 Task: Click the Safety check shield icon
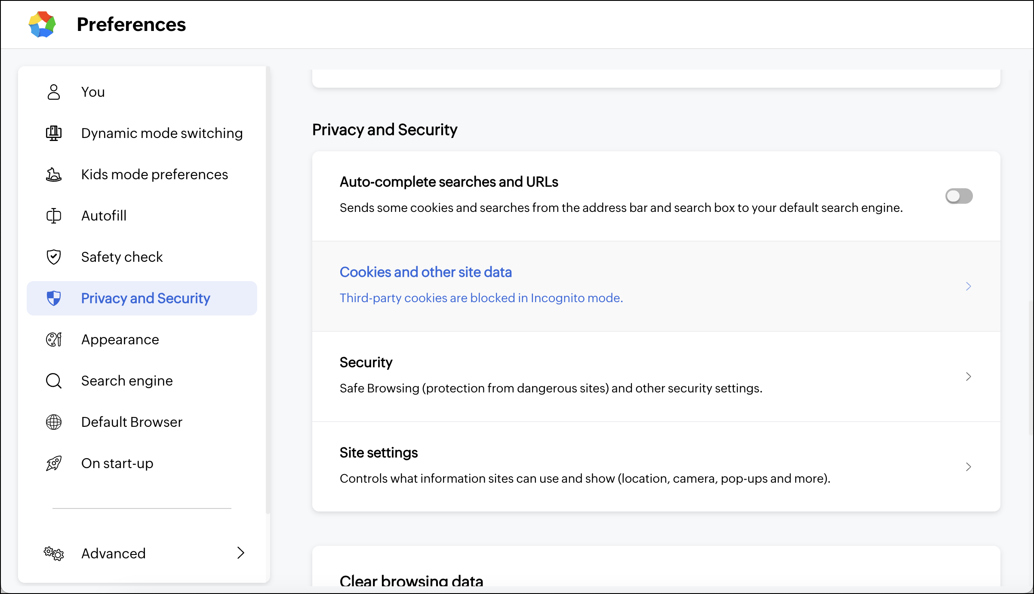point(54,257)
